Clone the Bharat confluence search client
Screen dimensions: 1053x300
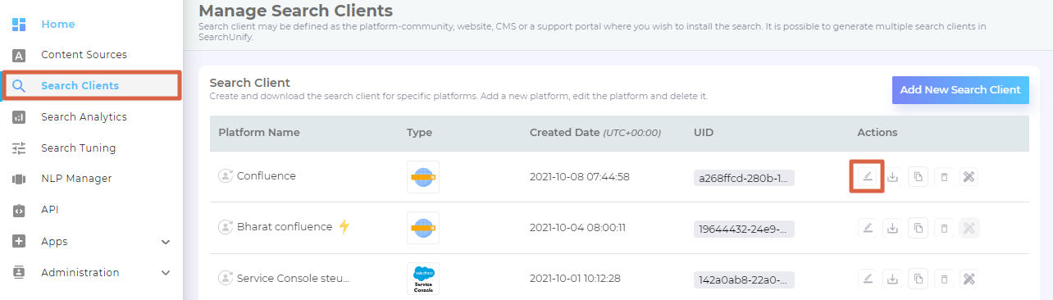(919, 227)
